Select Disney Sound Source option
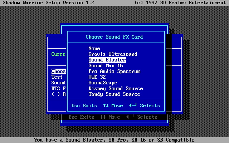229x143 pixels. click(x=116, y=88)
